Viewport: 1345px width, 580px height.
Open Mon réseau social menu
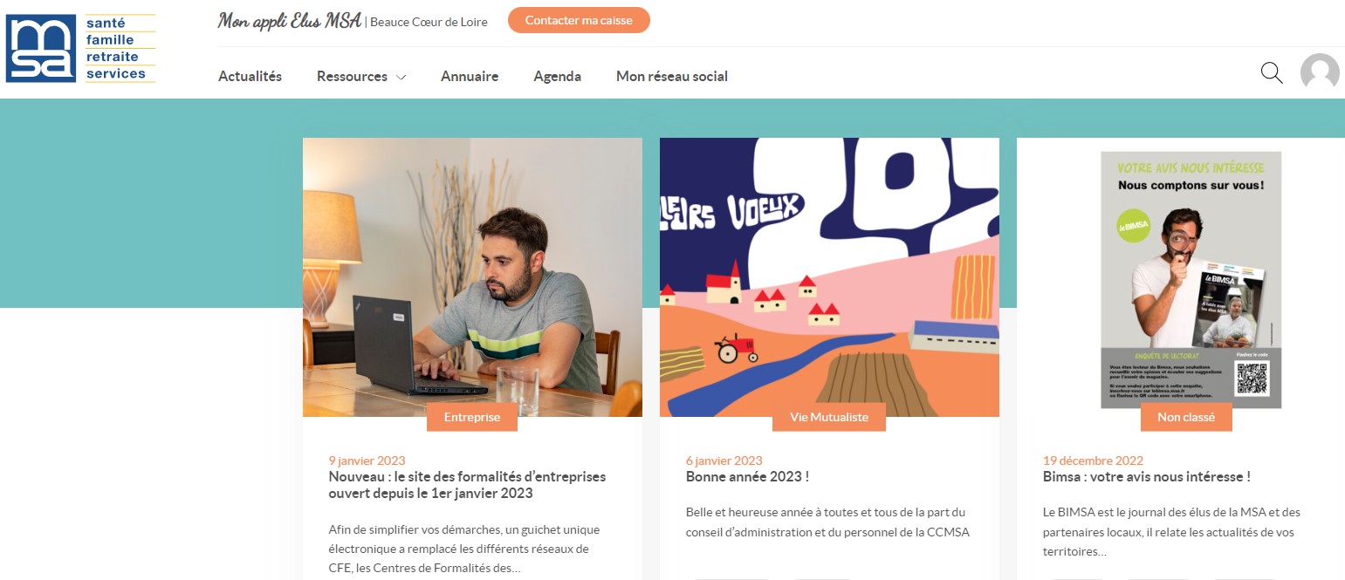(672, 76)
